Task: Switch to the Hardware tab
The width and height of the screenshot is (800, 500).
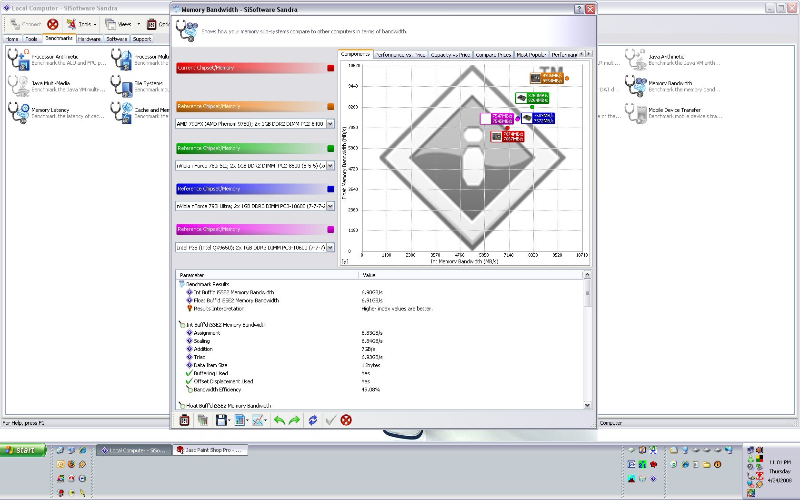Action: click(90, 39)
